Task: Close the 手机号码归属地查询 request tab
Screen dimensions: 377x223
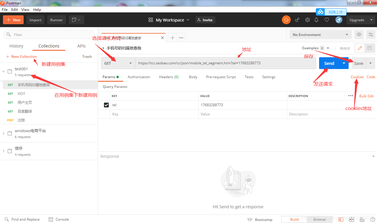Action: pyautogui.click(x=162, y=38)
